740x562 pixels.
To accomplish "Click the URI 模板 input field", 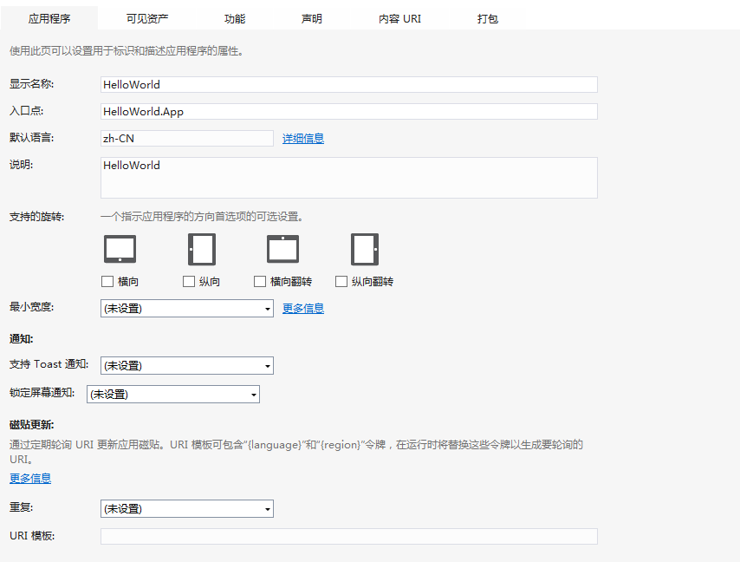I will (347, 536).
